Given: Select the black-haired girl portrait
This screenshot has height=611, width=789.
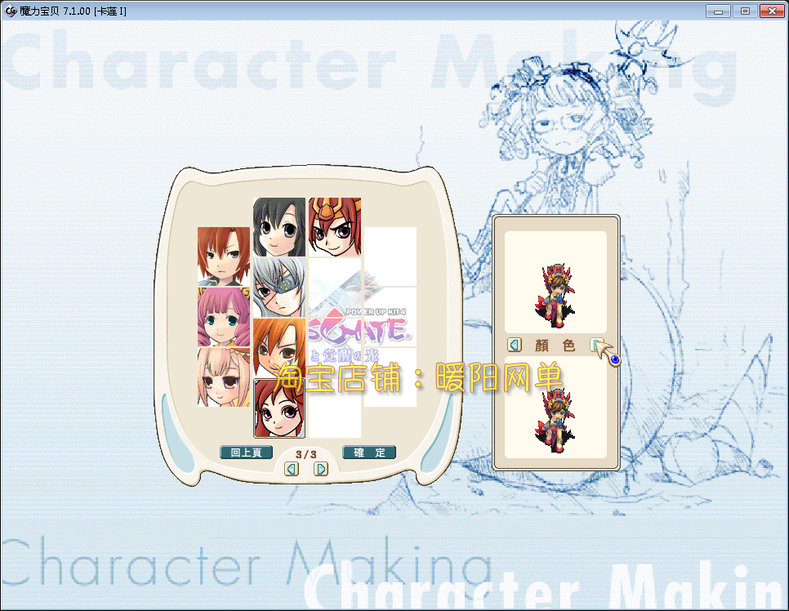Looking at the screenshot, I should 279,227.
